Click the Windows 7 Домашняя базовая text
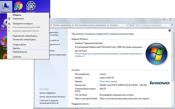Viewport: 175px width, 109px height. pyautogui.click(x=89, y=43)
